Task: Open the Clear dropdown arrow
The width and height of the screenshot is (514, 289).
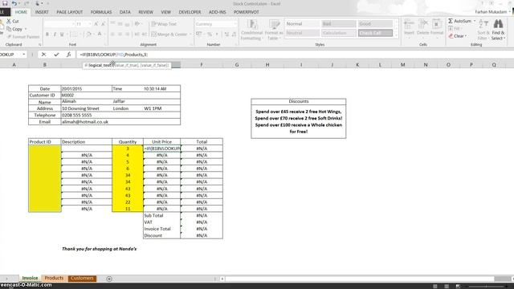Action: pos(466,36)
